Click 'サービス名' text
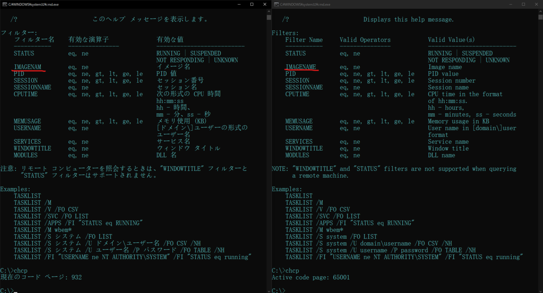Image resolution: width=543 pixels, height=293 pixels. coord(173,142)
